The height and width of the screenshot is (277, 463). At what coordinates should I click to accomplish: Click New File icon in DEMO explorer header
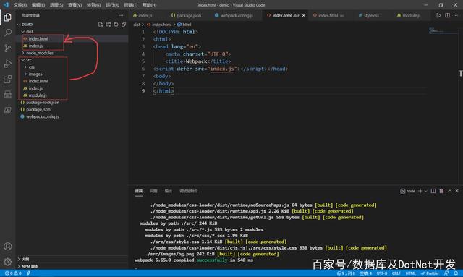point(101,25)
